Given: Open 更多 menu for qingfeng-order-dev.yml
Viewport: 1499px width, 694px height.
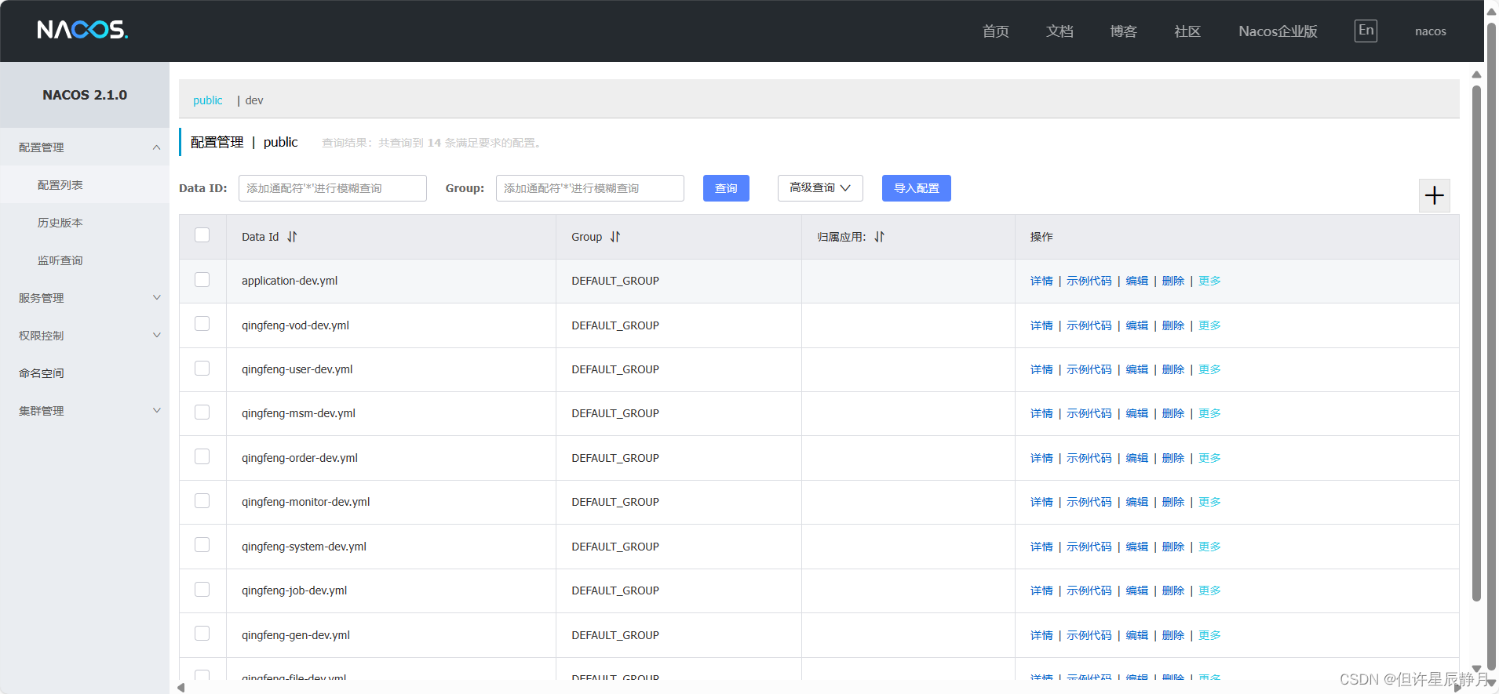Looking at the screenshot, I should point(1209,458).
